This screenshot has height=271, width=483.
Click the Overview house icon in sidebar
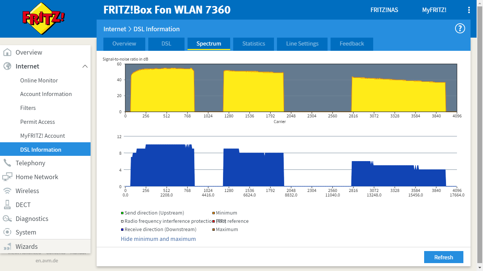[7, 52]
